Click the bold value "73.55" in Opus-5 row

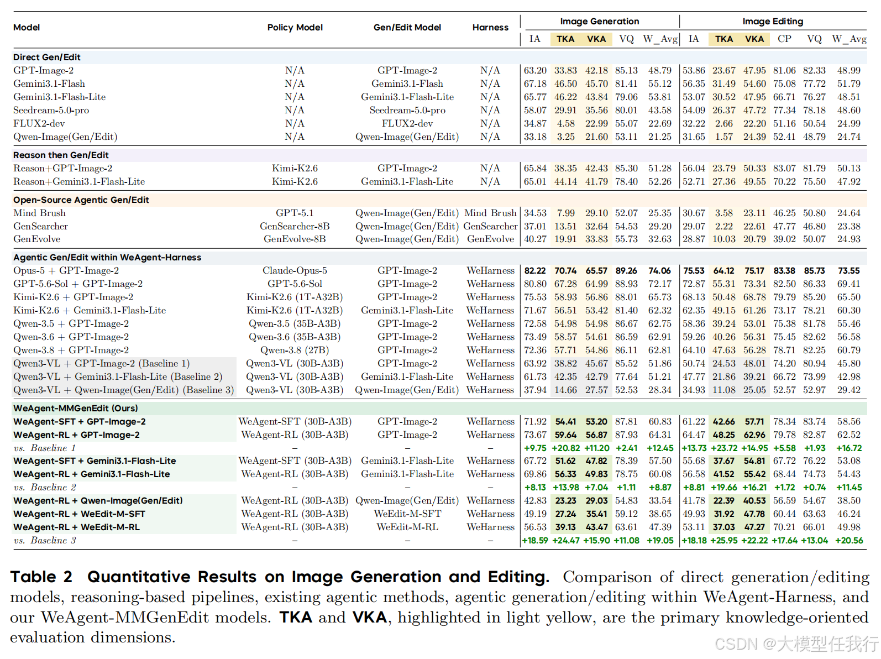(848, 271)
